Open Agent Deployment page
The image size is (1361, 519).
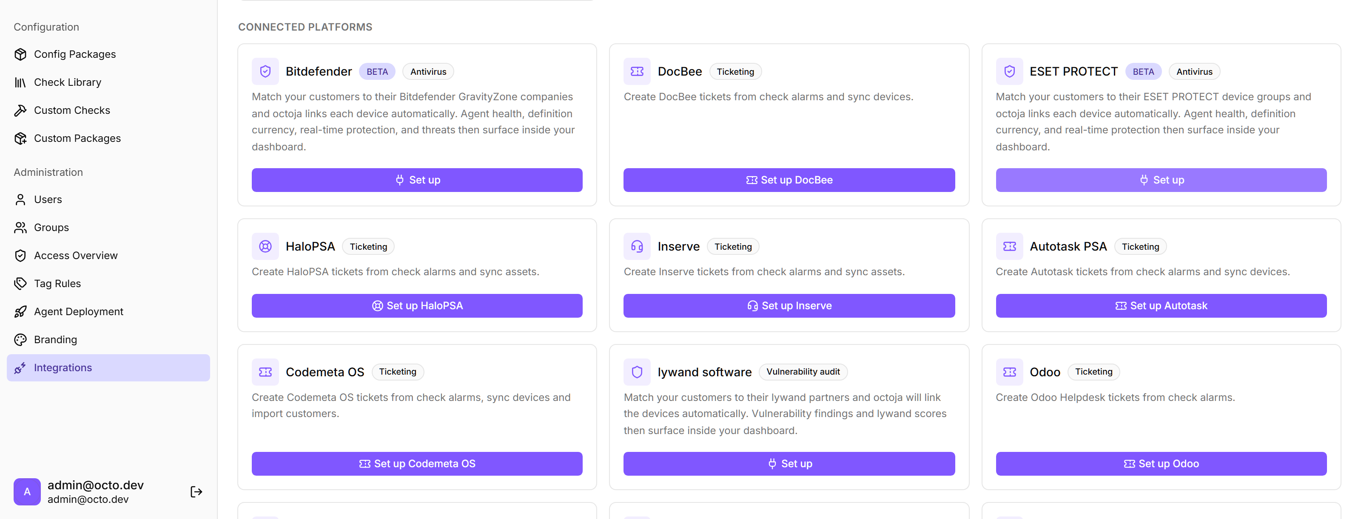[108, 312]
